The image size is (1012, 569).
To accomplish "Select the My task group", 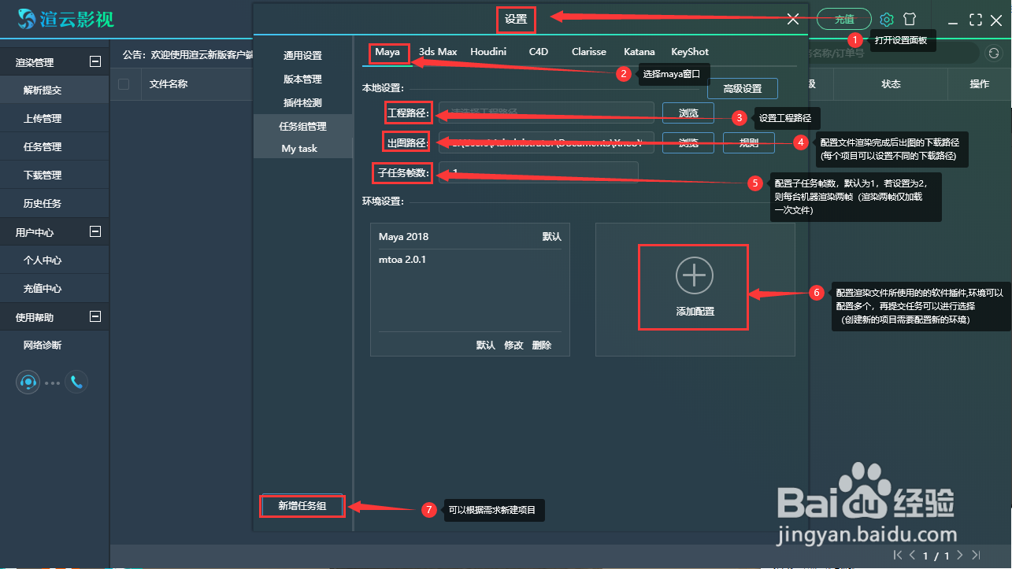I will coord(303,149).
